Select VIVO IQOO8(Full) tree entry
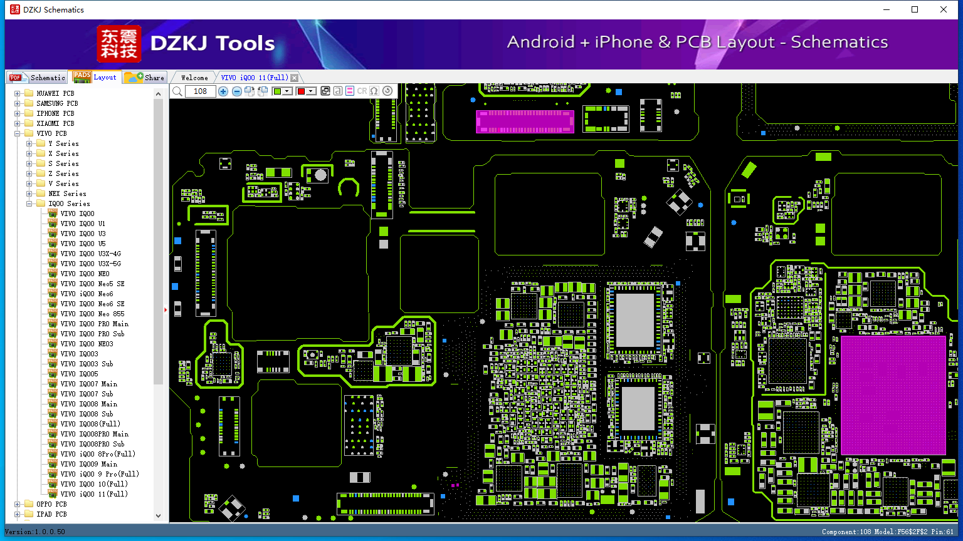This screenshot has width=963, height=541. click(90, 424)
